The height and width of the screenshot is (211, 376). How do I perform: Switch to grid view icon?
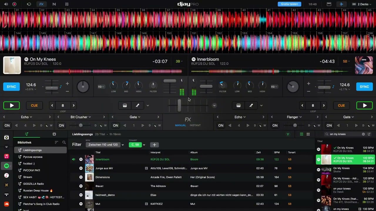(308, 134)
